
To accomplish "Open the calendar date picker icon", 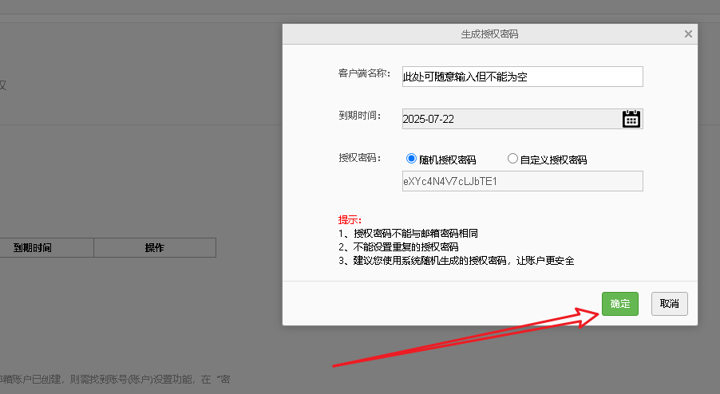I will coord(631,119).
